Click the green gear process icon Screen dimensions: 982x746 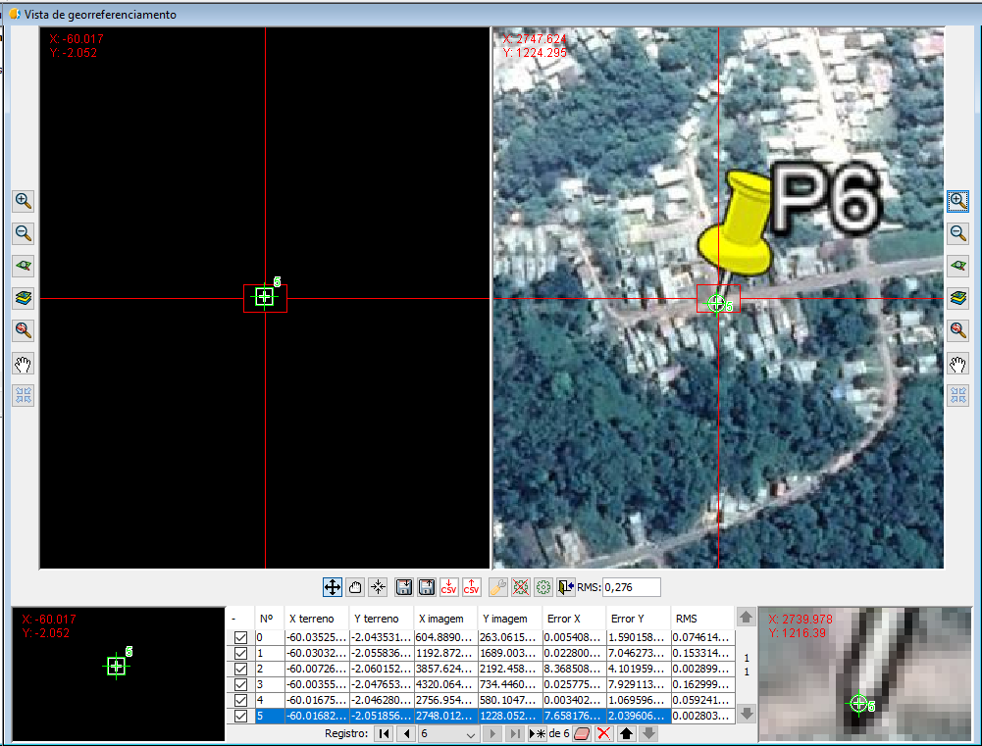coord(543,587)
